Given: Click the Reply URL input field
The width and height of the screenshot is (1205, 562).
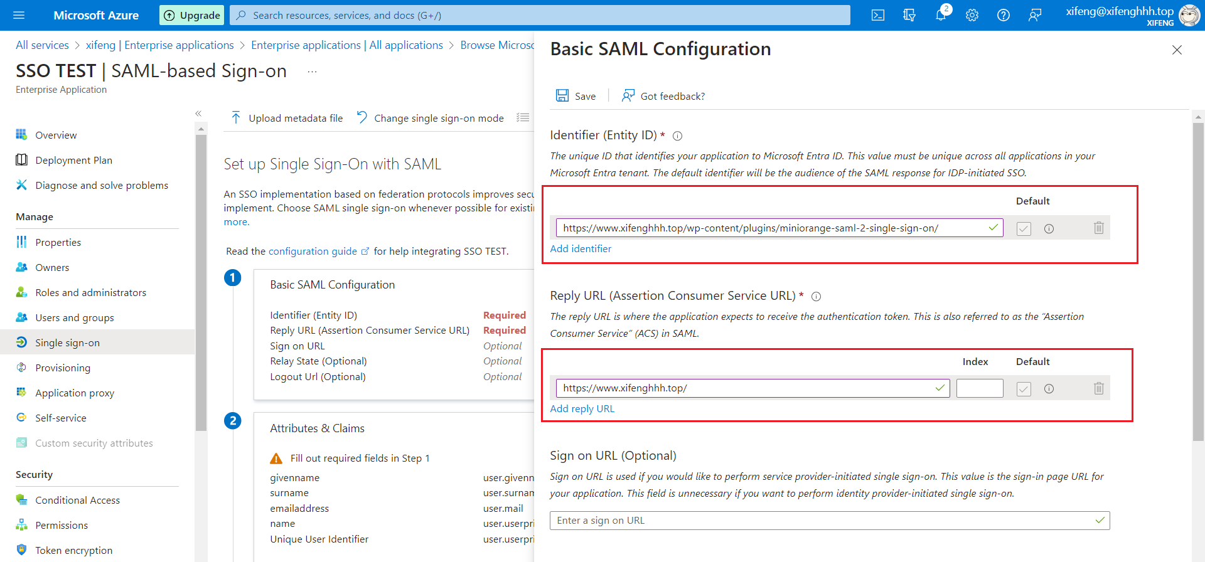Looking at the screenshot, I should point(752,388).
